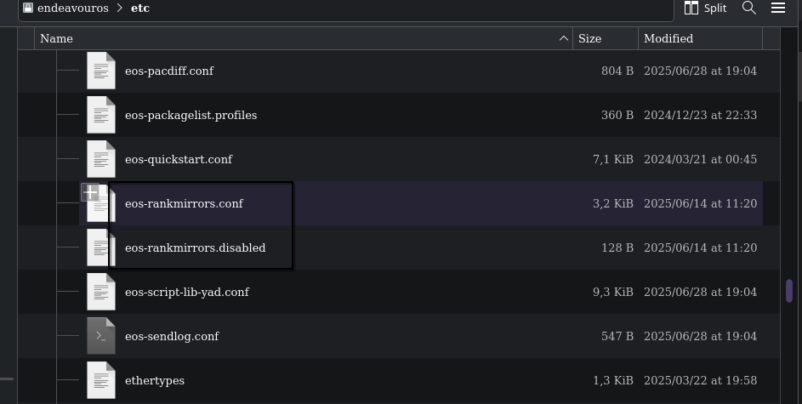The image size is (802, 404).
Task: Click the eos-sendlog.conf script icon
Action: (100, 336)
